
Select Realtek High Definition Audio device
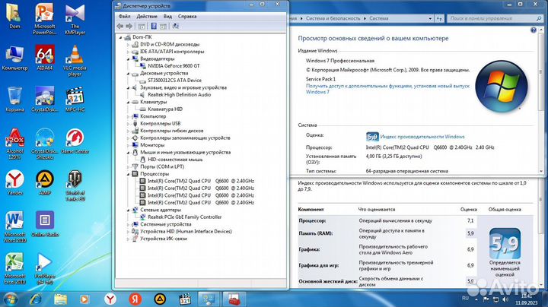(x=180, y=94)
